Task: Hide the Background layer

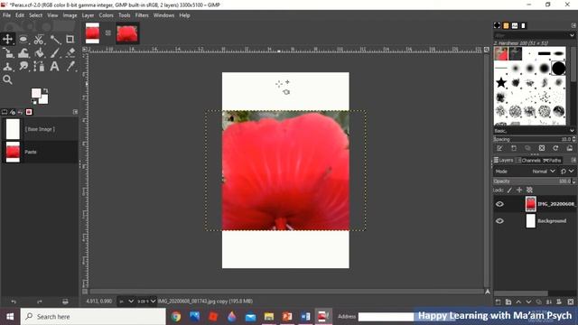Action: [x=499, y=221]
